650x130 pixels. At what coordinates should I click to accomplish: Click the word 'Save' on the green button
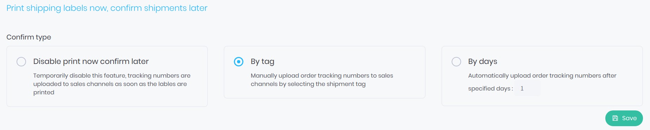[x=629, y=118]
